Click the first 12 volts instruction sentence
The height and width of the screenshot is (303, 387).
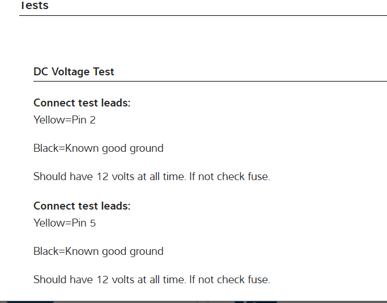(x=151, y=177)
